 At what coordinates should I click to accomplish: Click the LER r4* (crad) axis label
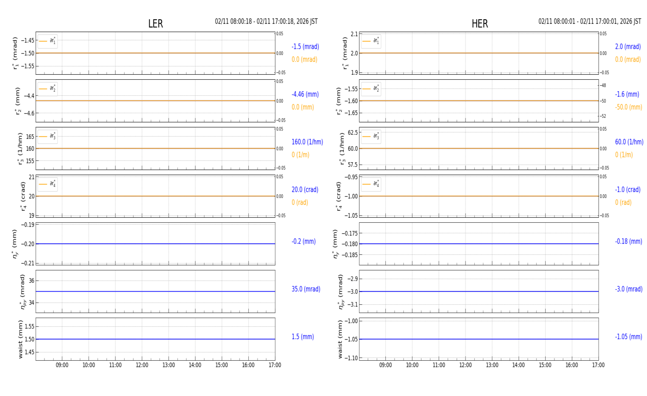[22, 196]
